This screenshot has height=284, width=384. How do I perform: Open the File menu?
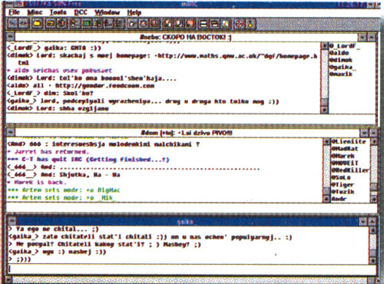coord(14,12)
